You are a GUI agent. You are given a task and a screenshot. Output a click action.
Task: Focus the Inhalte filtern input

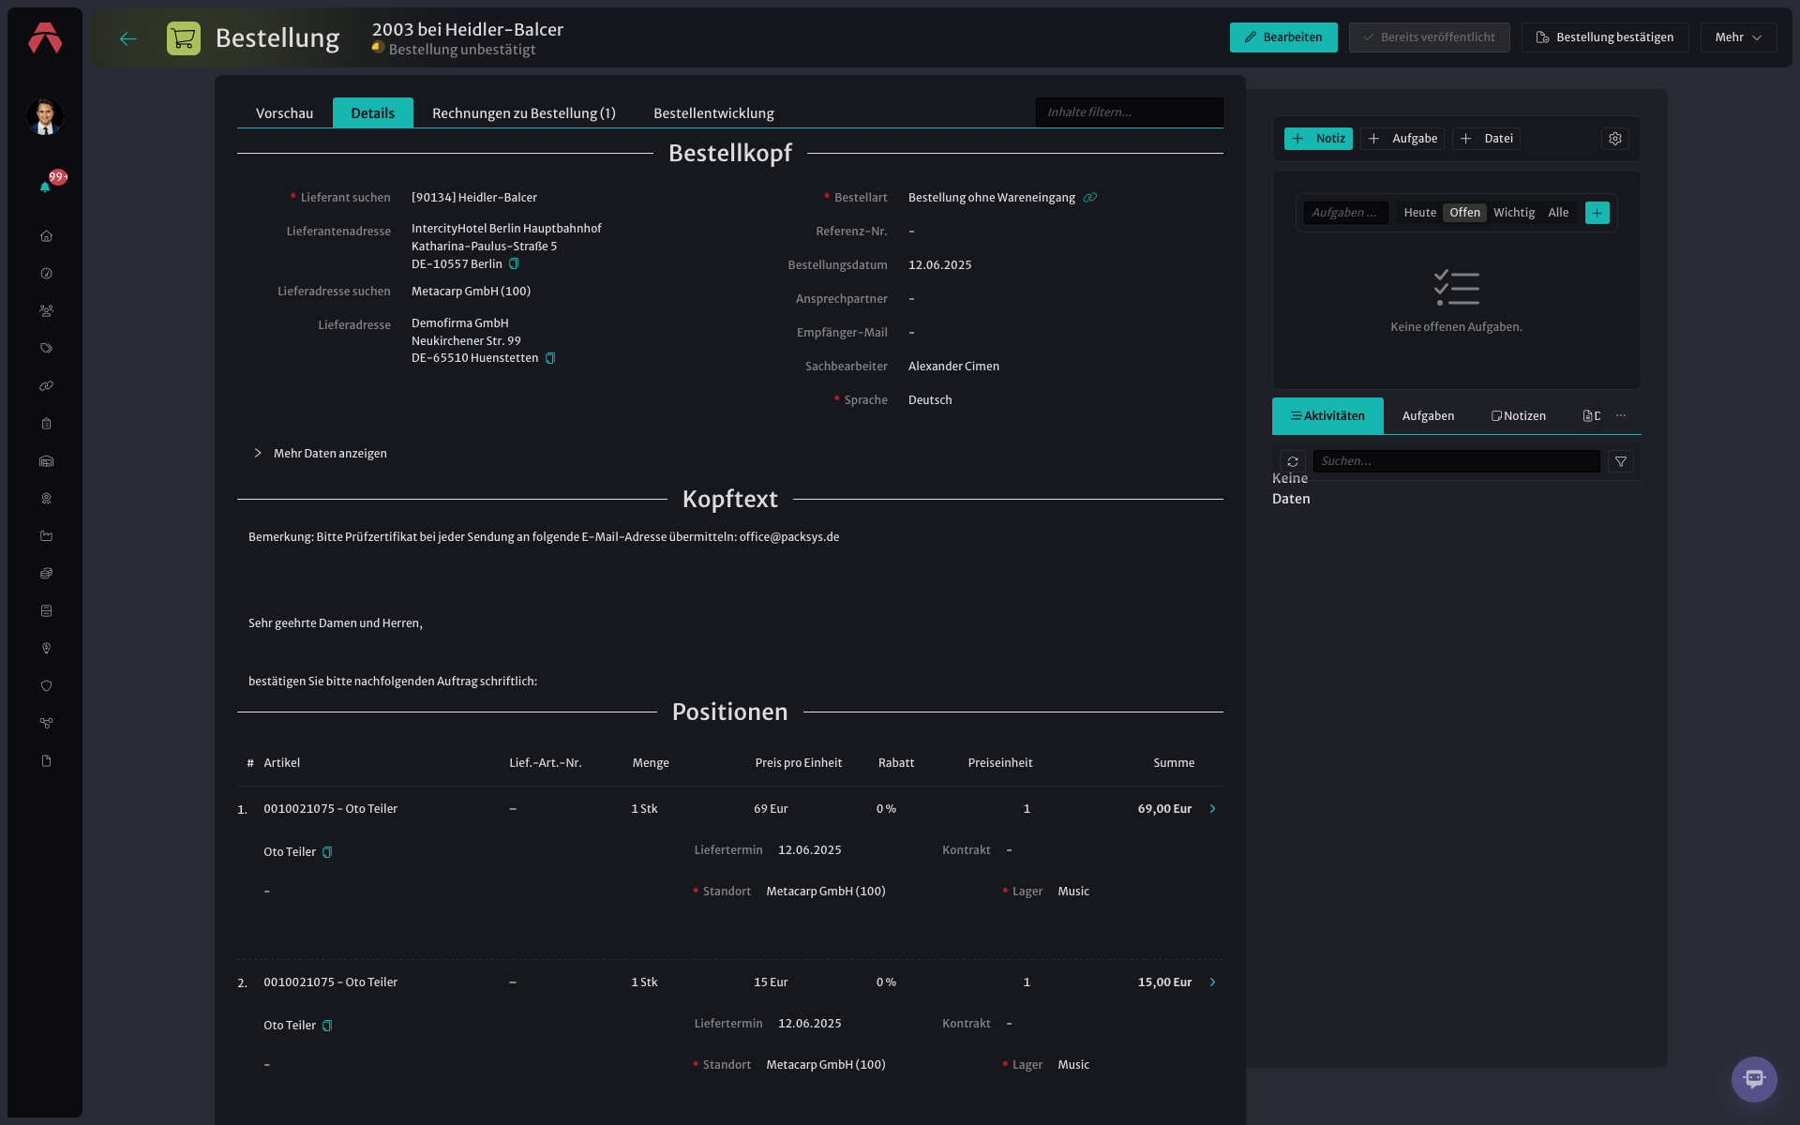(x=1130, y=112)
